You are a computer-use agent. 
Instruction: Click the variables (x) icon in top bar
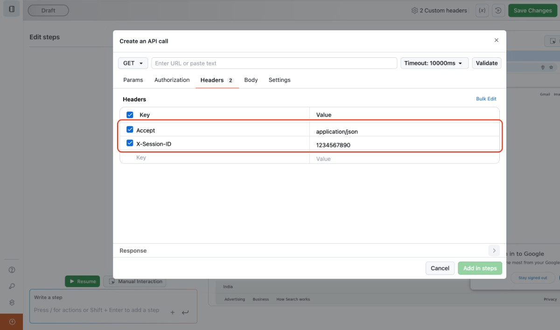pyautogui.click(x=482, y=10)
